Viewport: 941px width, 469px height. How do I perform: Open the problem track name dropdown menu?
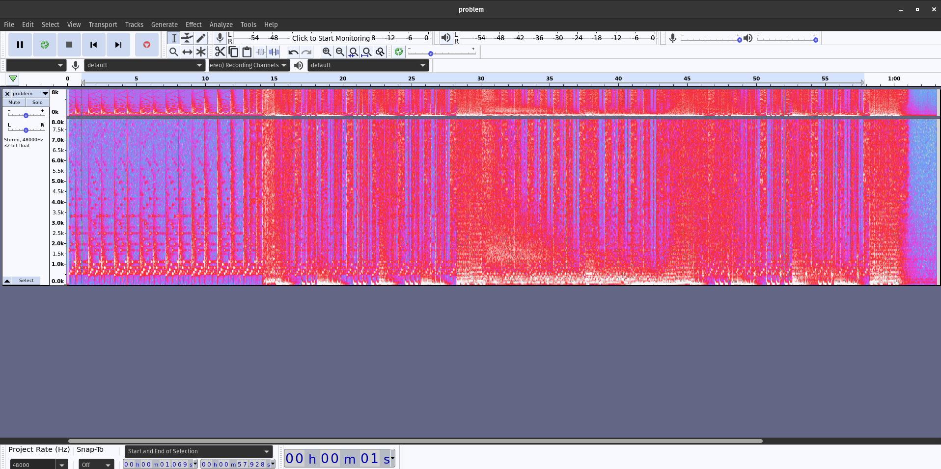tap(30, 94)
